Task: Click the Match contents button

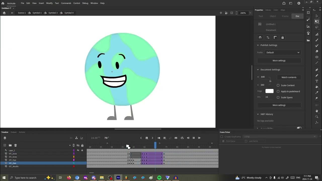Action: (289, 77)
